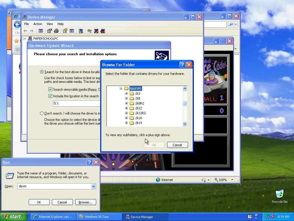The height and width of the screenshot is (221, 294).
Task: Expand the 2k12R2 folder
Action: (126, 113)
